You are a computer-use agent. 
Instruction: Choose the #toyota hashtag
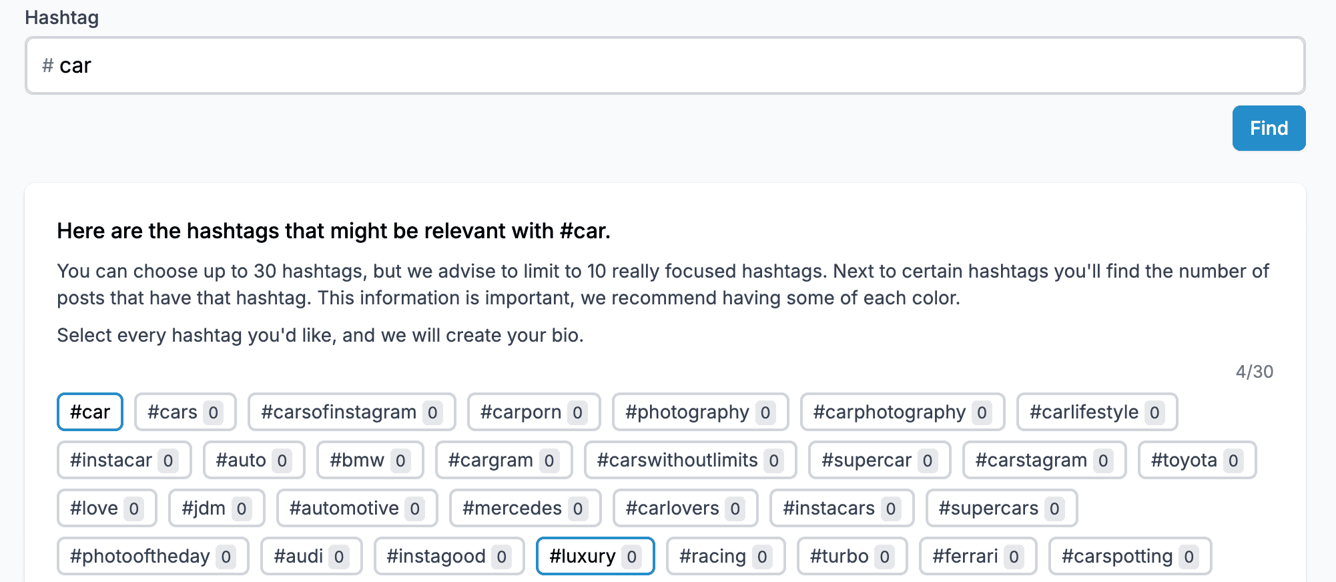click(x=1197, y=460)
